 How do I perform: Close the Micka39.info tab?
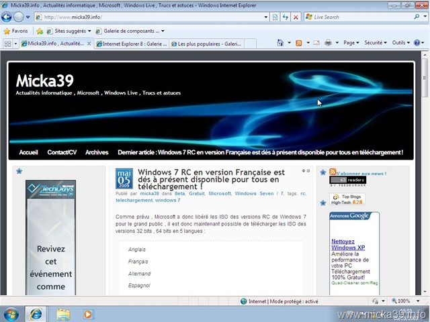click(89, 44)
